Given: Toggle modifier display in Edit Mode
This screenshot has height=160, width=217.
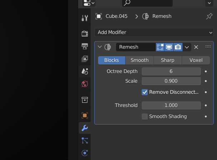Looking at the screenshot, I should pyautogui.click(x=160, y=47).
